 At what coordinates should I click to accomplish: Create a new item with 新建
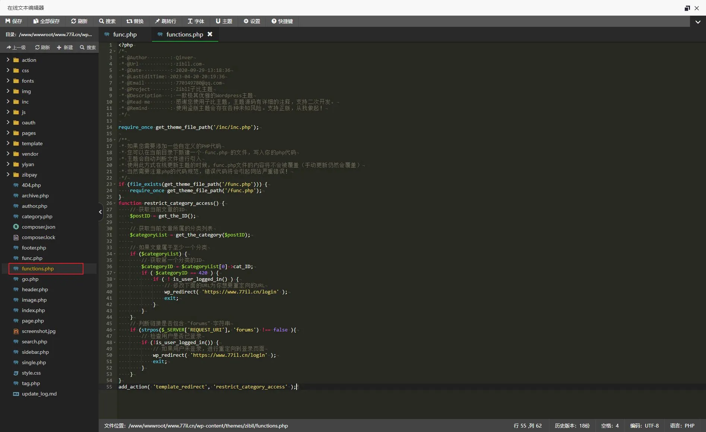coord(65,47)
